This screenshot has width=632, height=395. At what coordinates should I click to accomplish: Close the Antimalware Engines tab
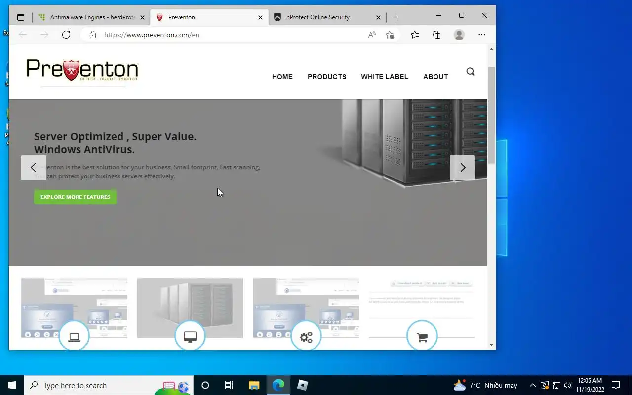coord(142,17)
